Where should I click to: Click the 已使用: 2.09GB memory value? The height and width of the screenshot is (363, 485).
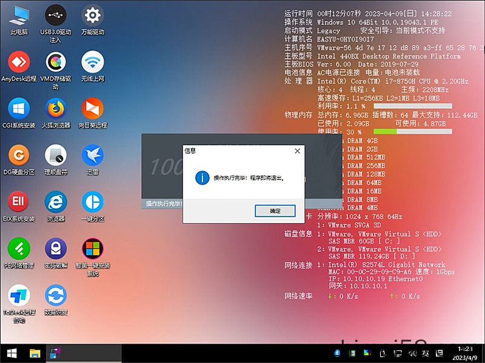pos(343,123)
